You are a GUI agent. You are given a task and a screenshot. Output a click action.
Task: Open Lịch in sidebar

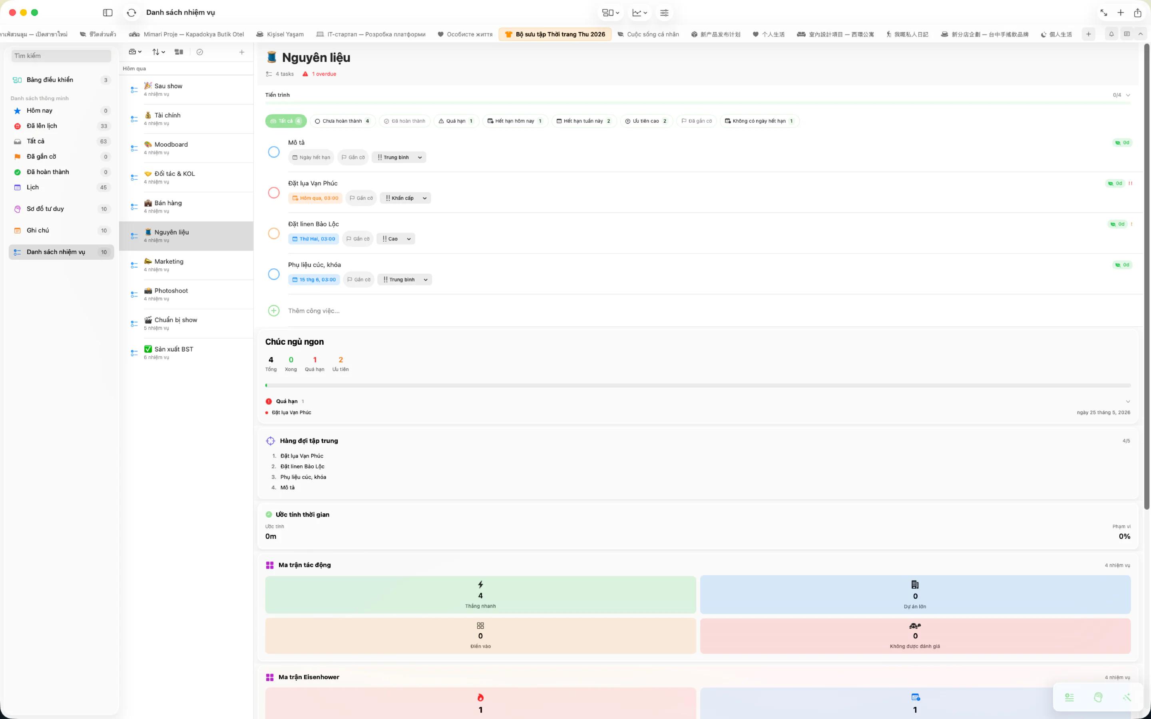pyautogui.click(x=62, y=187)
